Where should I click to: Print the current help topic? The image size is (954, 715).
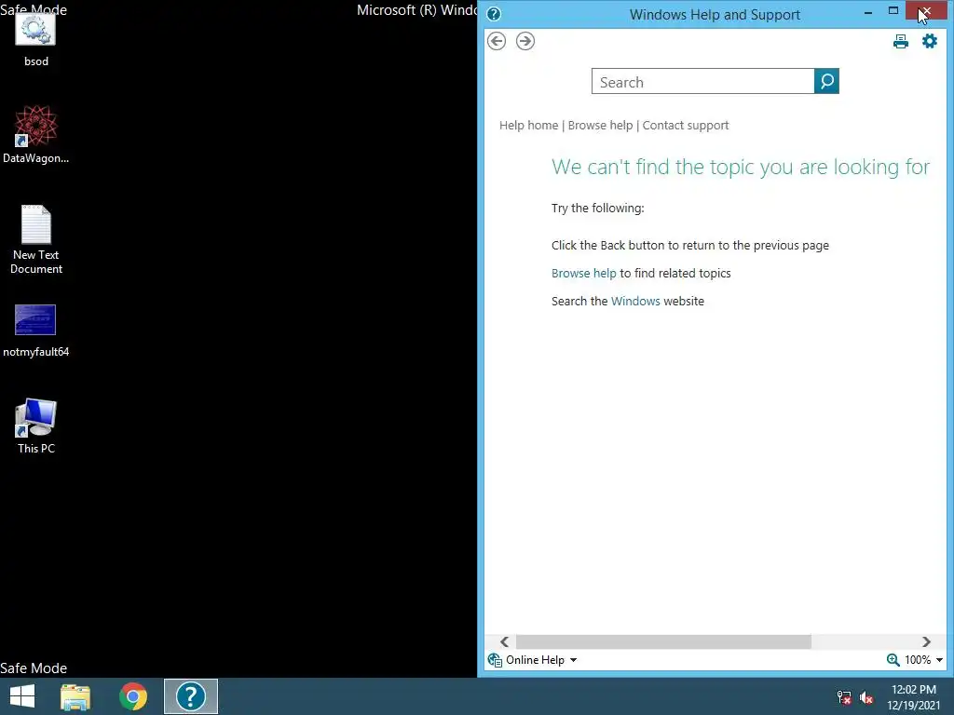point(901,41)
